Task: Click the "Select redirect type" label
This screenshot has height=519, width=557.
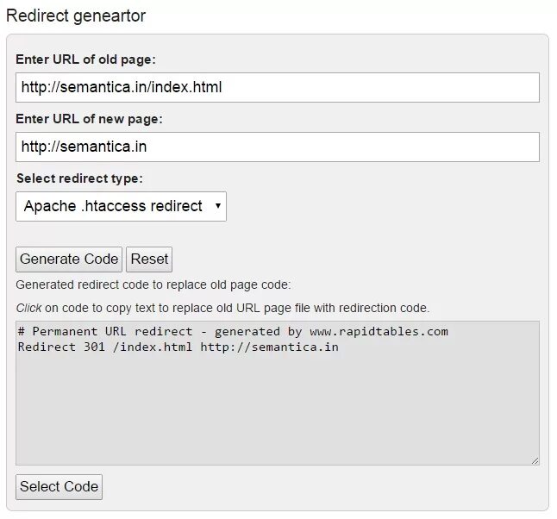Action: [79, 178]
